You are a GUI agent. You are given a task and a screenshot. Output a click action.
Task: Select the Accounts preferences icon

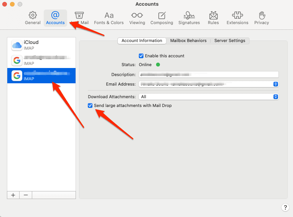[x=55, y=18]
